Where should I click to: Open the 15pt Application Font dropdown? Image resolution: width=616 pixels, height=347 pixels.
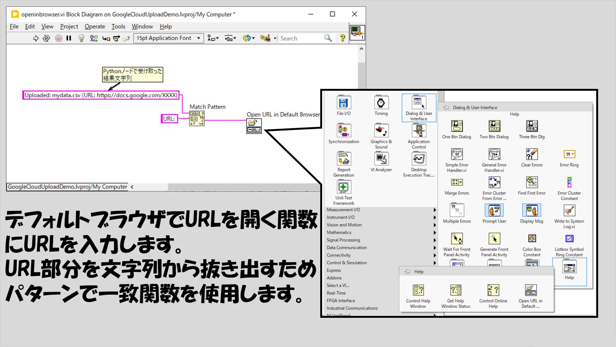pos(168,38)
